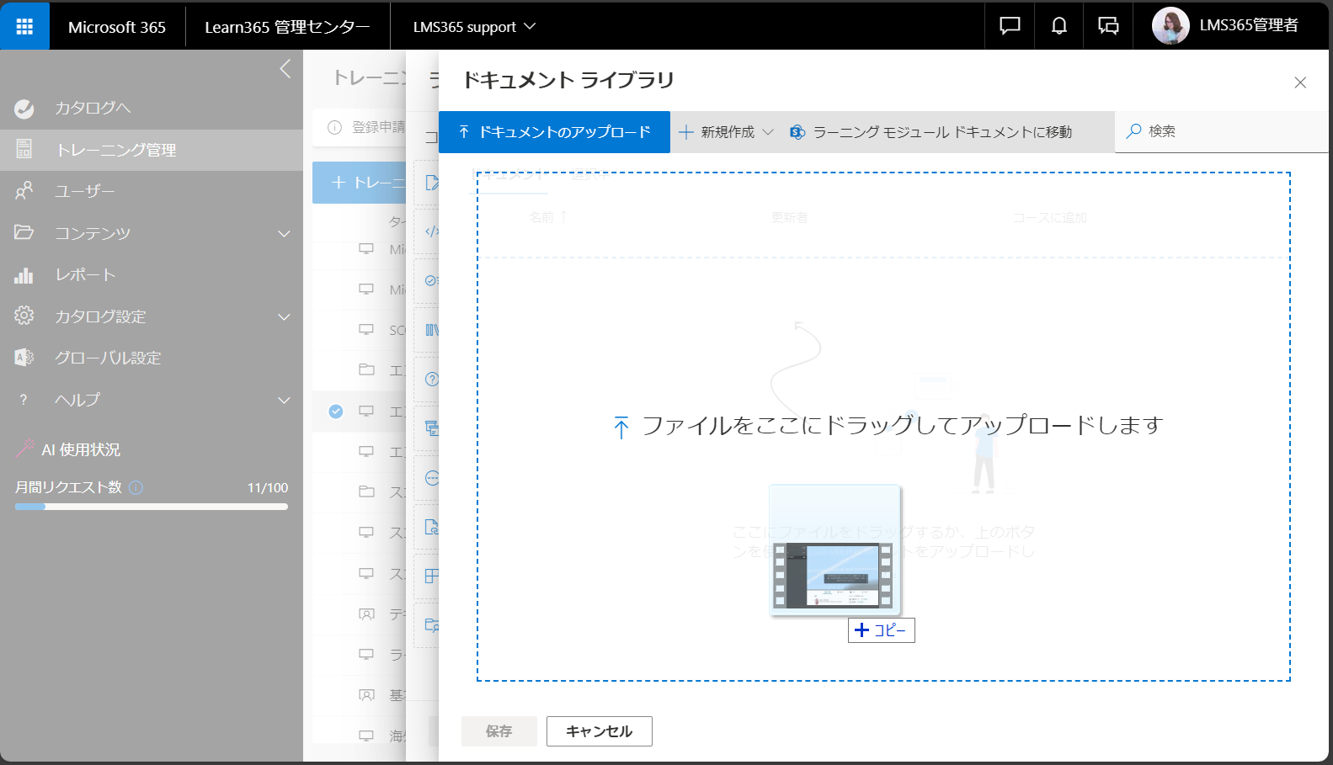Click the linked document icon in the middle panel
The image size is (1333, 765).
431,527
